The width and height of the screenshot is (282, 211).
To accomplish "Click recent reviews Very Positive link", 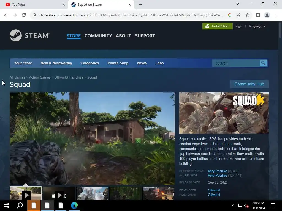I will pos(217,171).
